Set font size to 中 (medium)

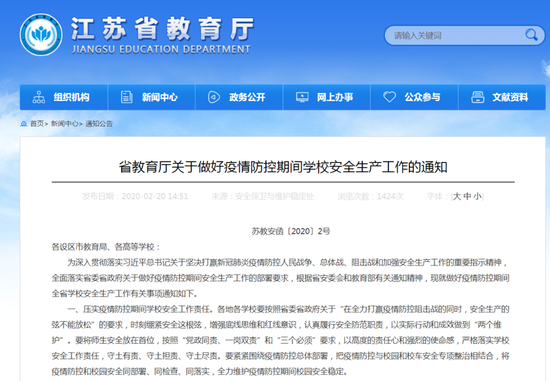(x=467, y=196)
